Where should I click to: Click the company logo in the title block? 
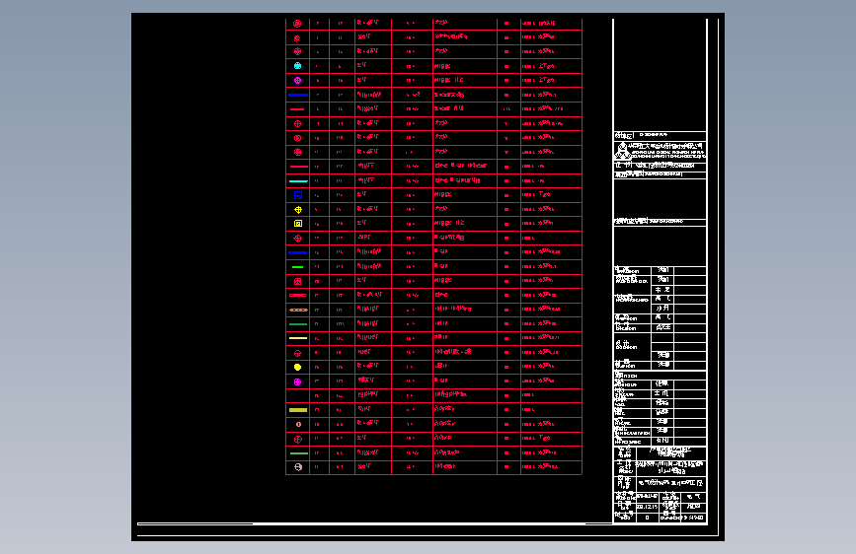coord(622,150)
